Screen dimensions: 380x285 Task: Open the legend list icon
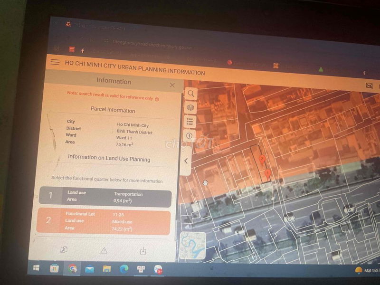190,122
